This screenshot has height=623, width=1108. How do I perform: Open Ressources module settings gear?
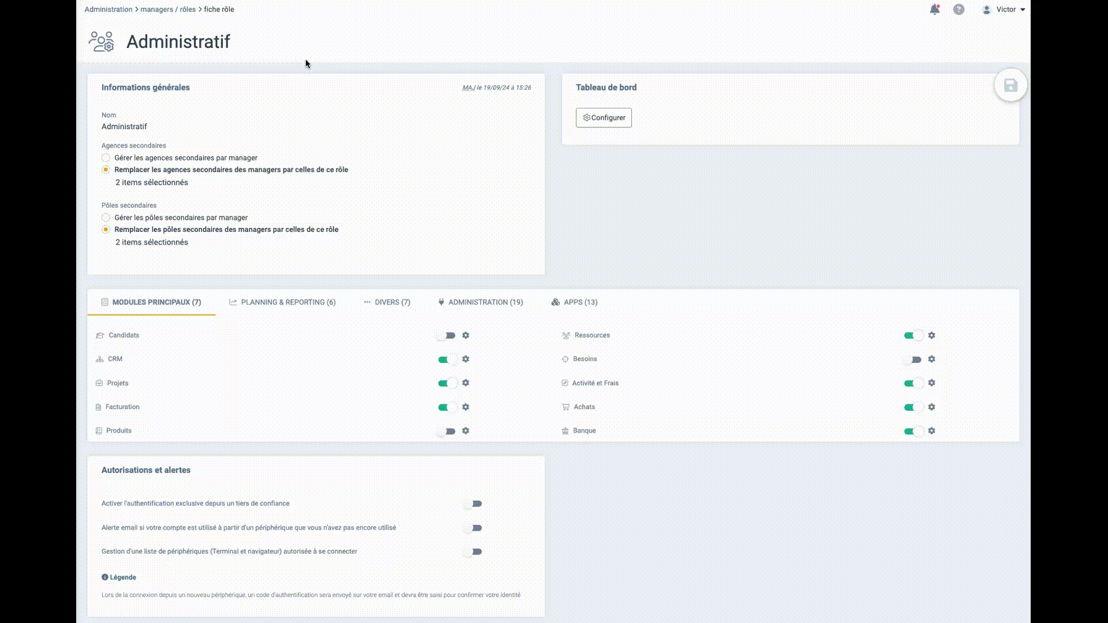(x=931, y=335)
